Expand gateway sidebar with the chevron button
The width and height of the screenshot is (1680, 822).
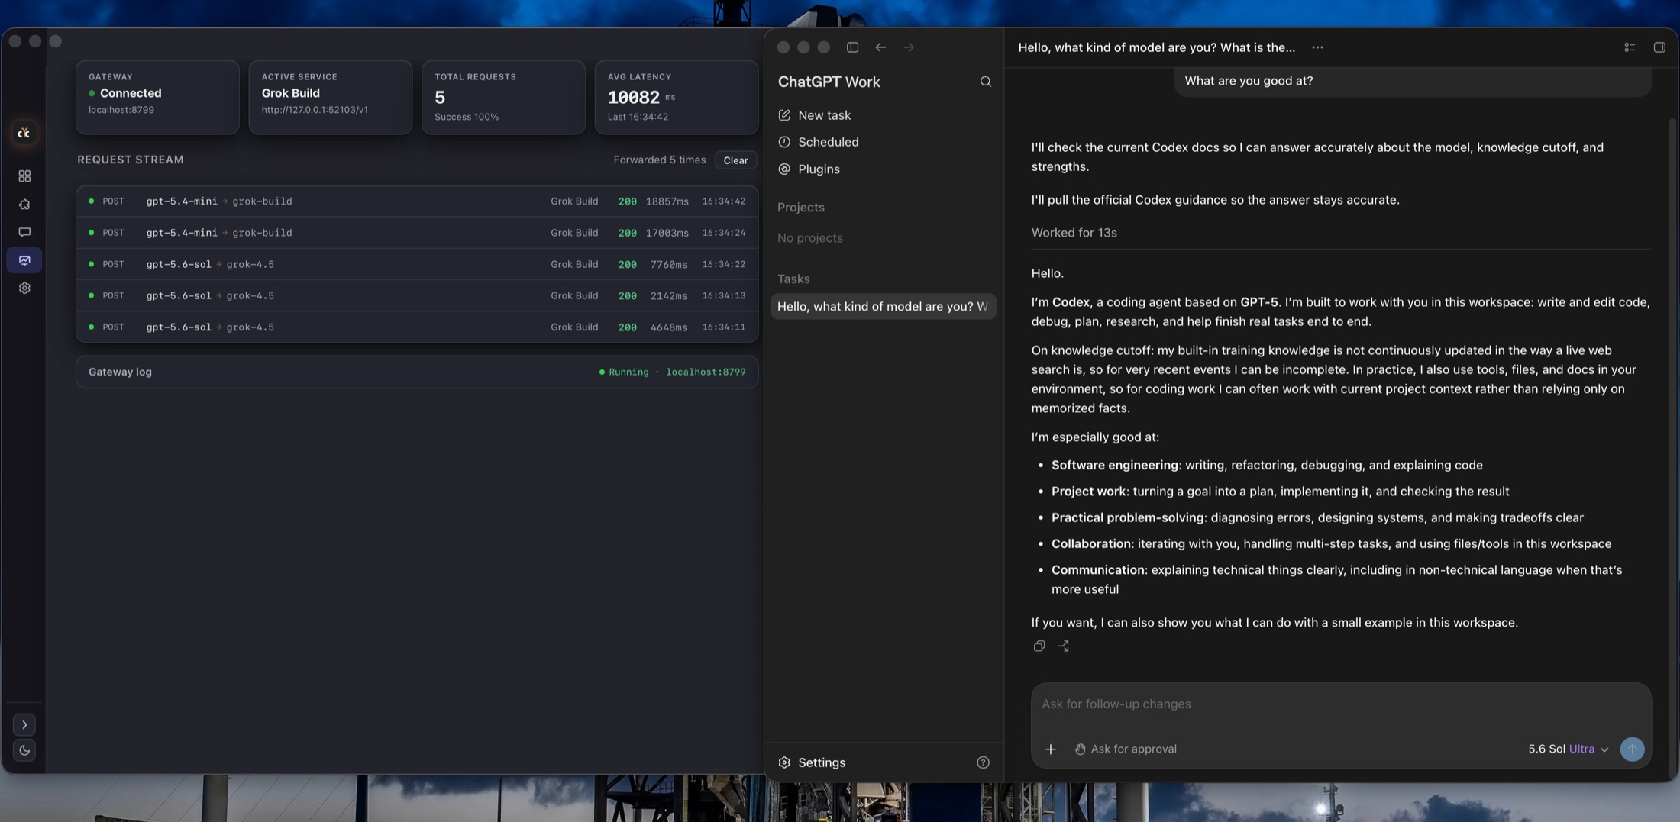24,725
